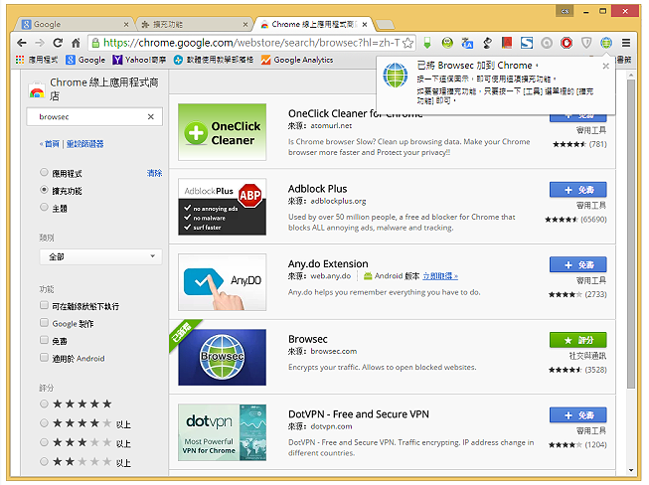Screen dimensions: 649x485
Task: Open the red Opera-style O extension
Action: pyautogui.click(x=567, y=43)
